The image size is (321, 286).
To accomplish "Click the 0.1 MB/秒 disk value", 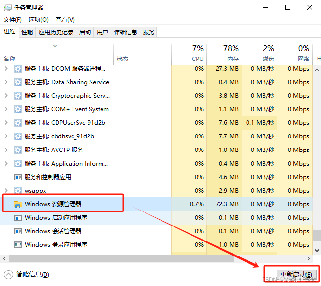I will tap(260, 123).
